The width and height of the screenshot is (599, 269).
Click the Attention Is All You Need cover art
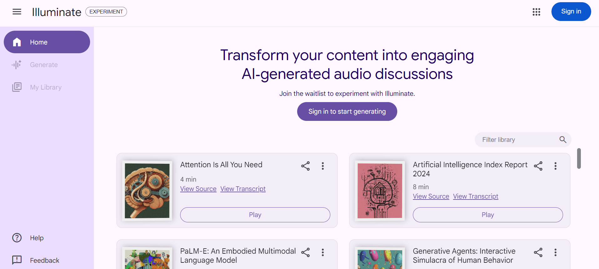[x=147, y=191]
